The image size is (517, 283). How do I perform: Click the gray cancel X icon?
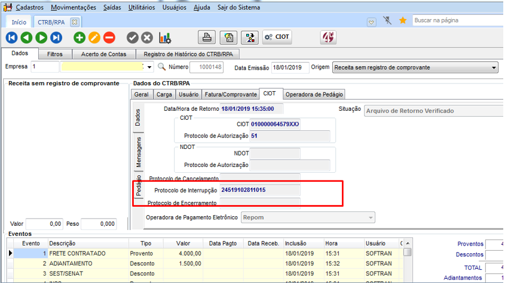tap(147, 38)
